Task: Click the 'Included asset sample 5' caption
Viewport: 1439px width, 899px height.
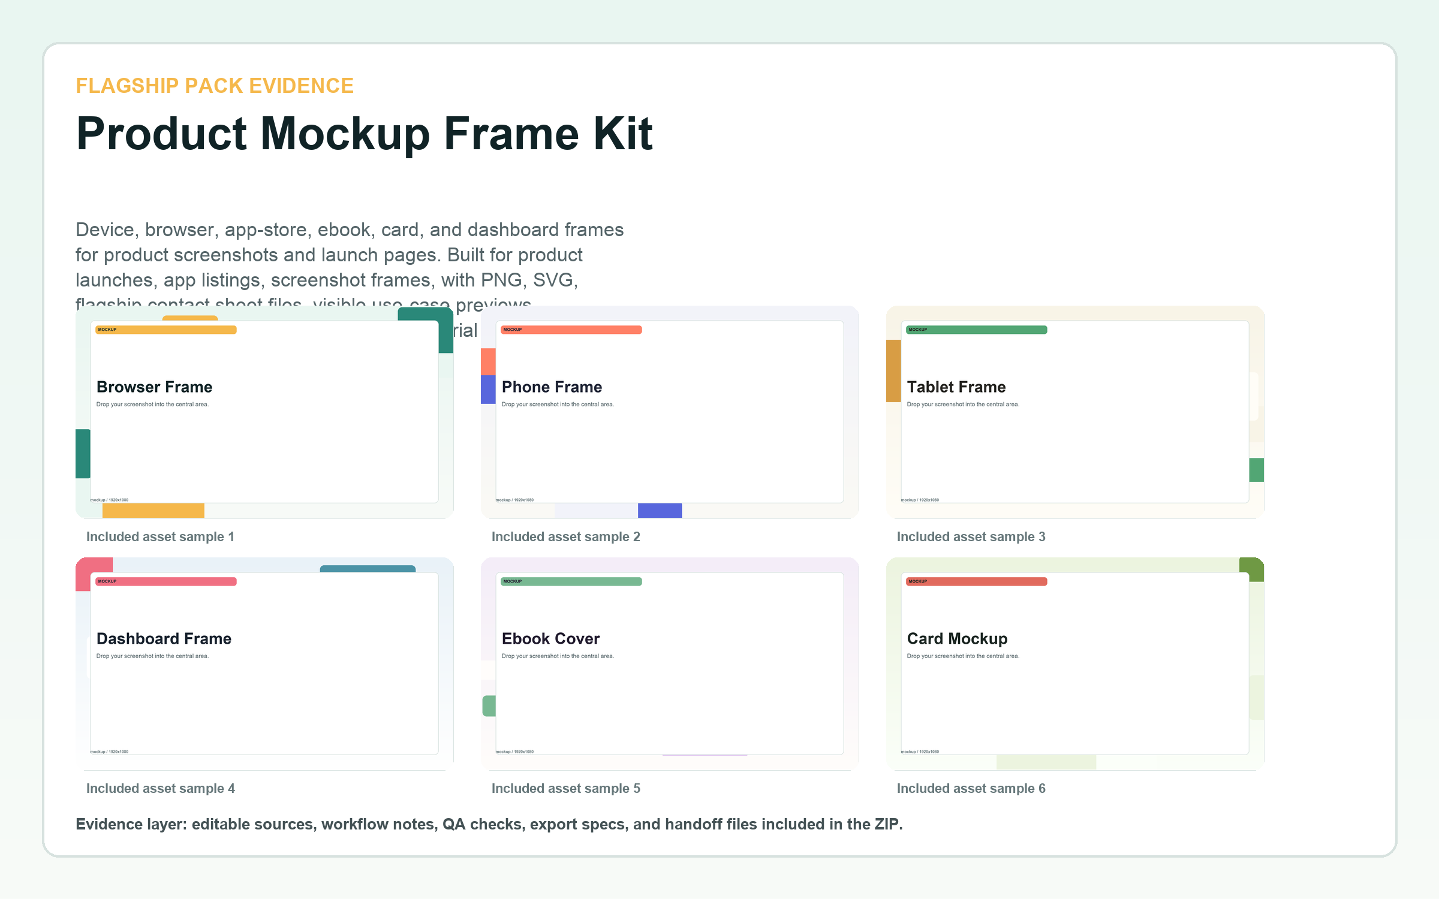Action: [x=566, y=789]
